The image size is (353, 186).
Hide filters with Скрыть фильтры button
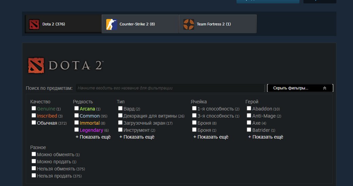300,88
